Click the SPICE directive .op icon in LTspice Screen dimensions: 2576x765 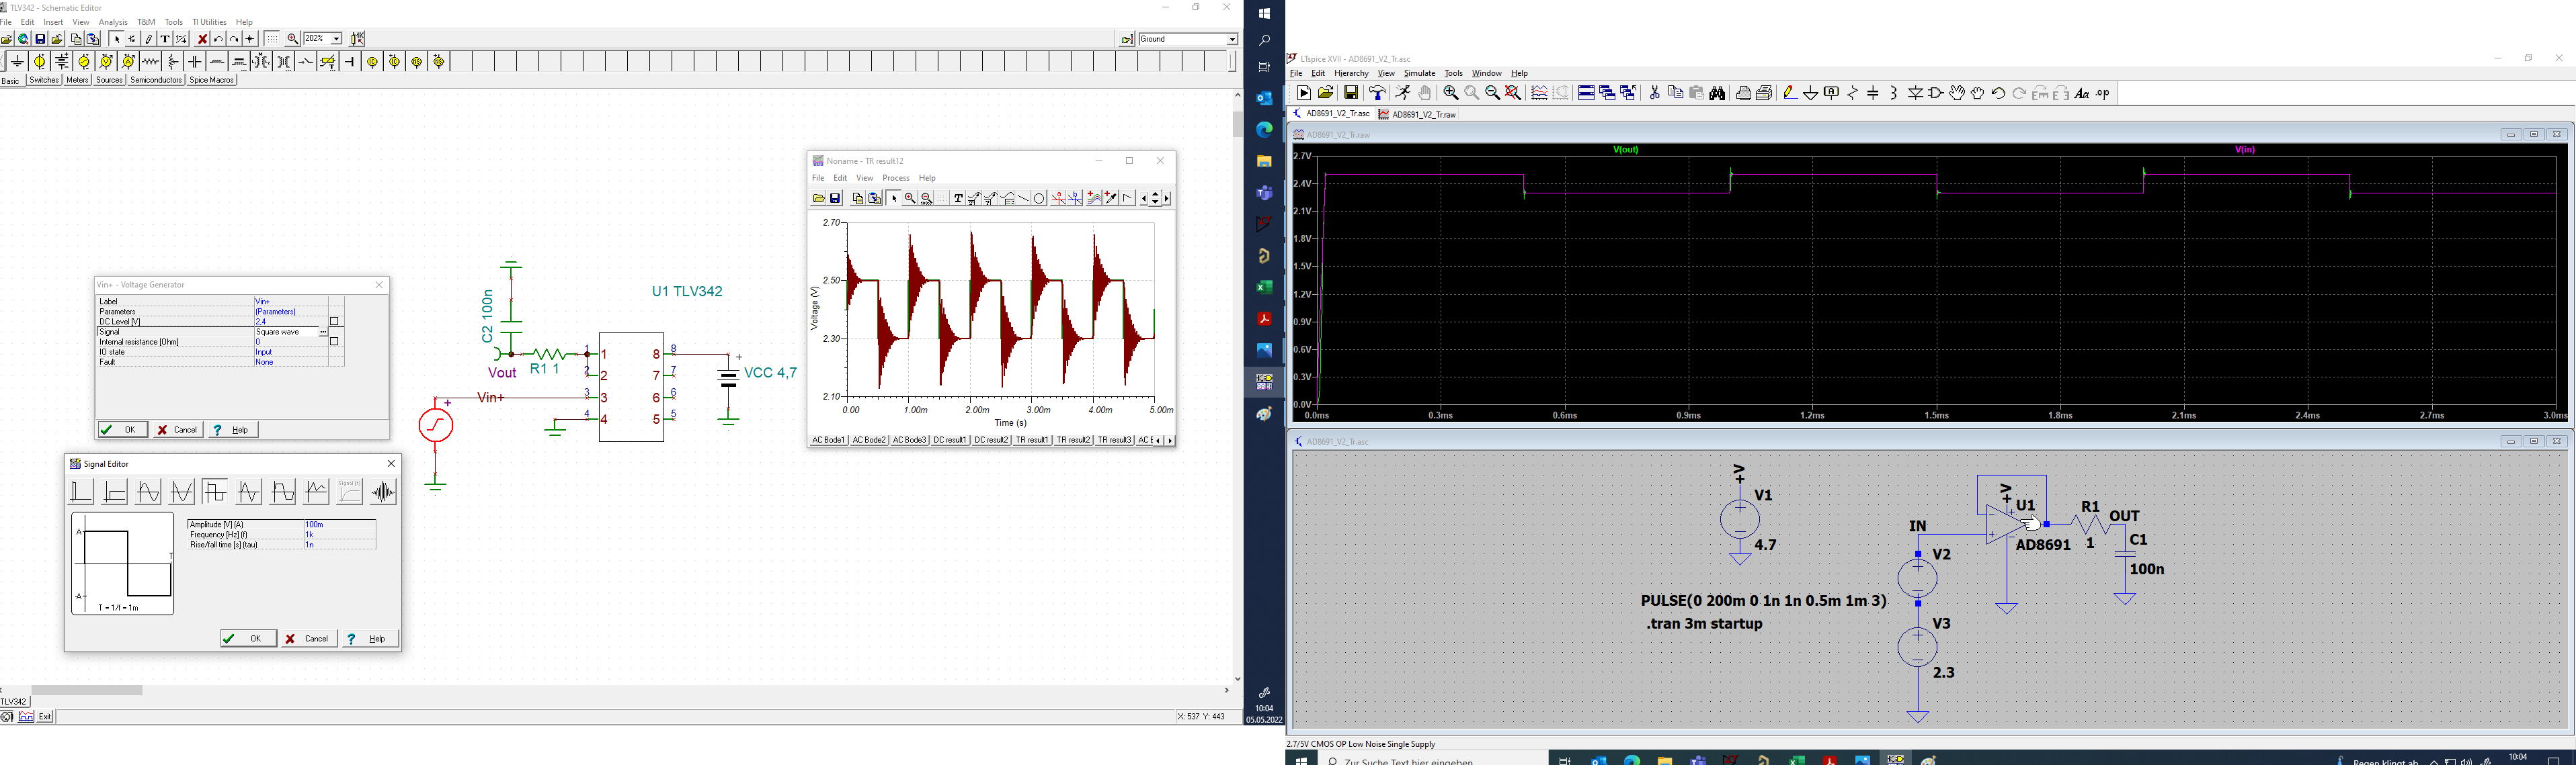(x=2103, y=93)
